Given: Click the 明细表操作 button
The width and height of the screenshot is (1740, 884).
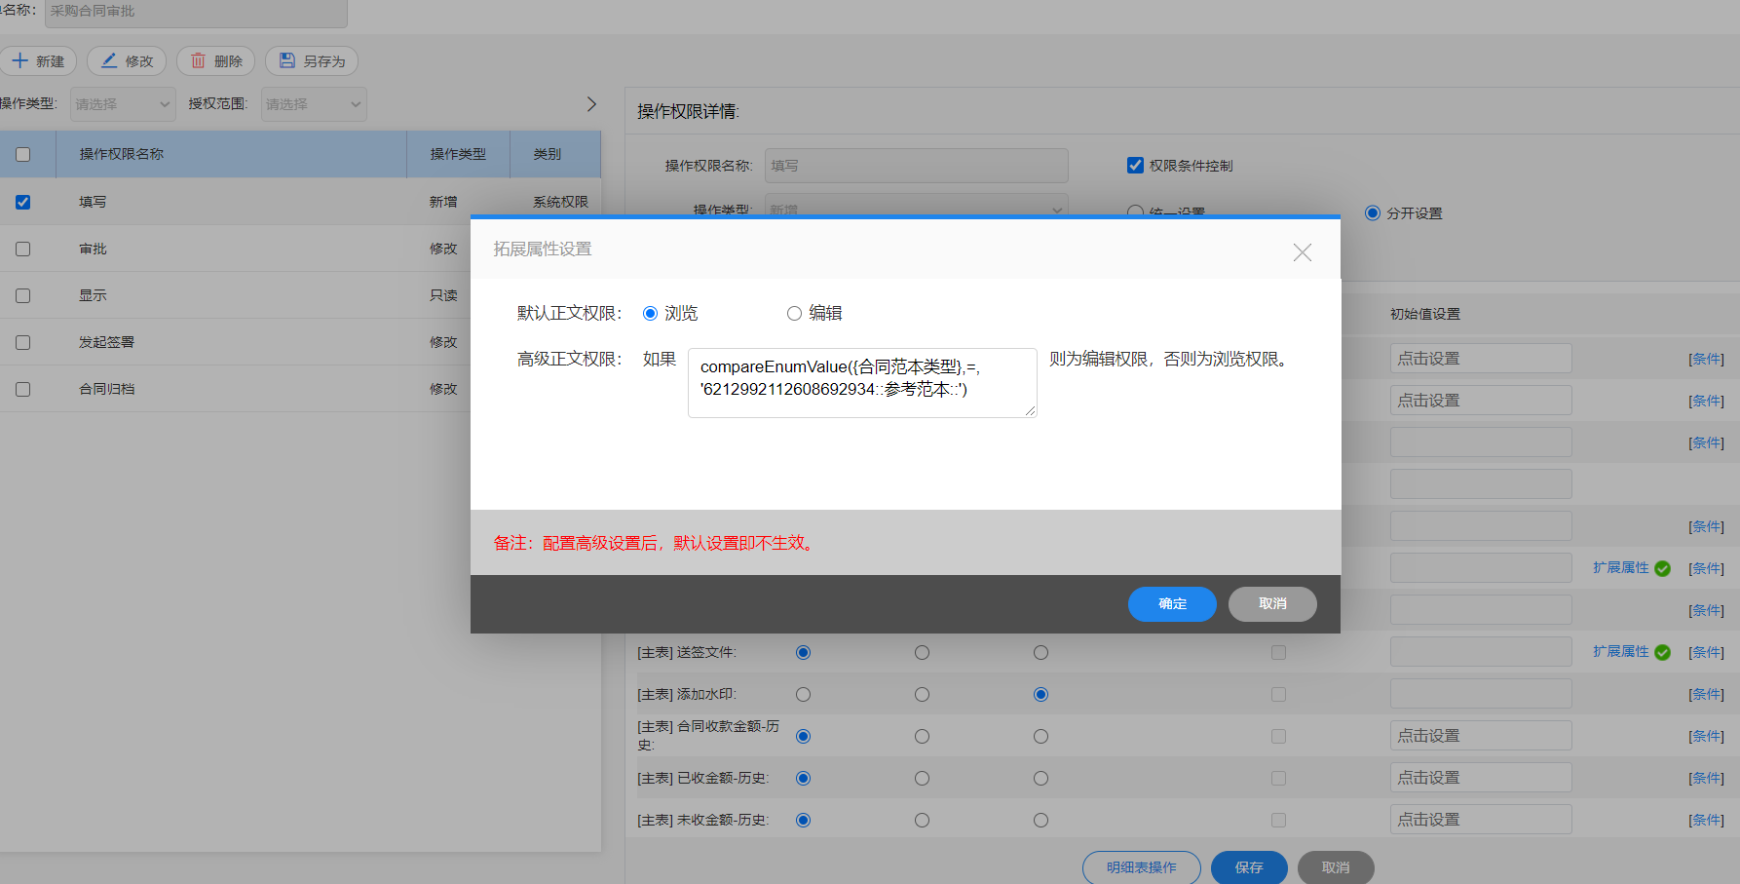Looking at the screenshot, I should (x=1142, y=867).
